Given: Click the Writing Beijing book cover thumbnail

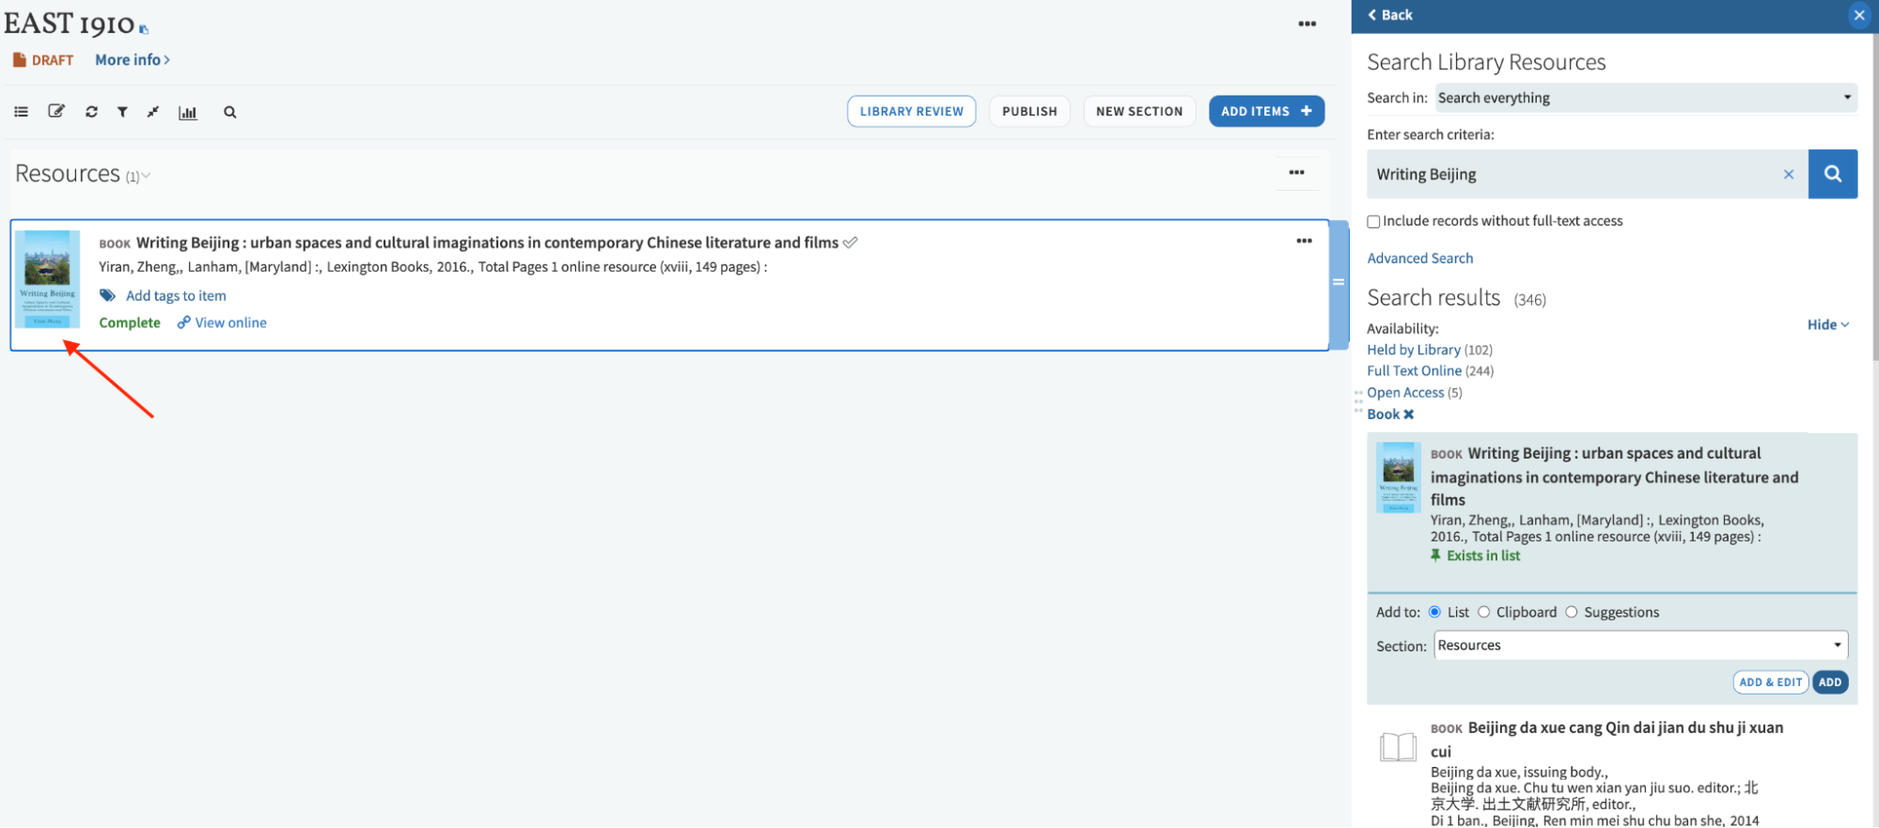Looking at the screenshot, I should [47, 279].
